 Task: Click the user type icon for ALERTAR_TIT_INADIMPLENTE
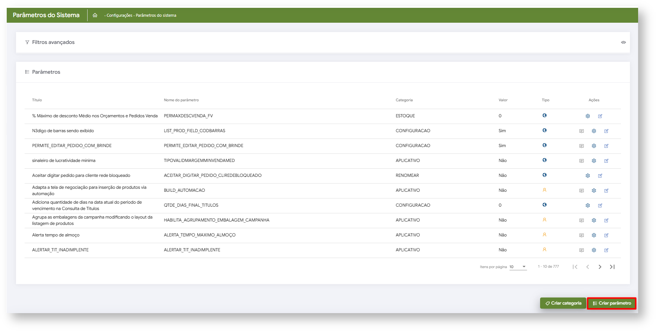tap(545, 249)
